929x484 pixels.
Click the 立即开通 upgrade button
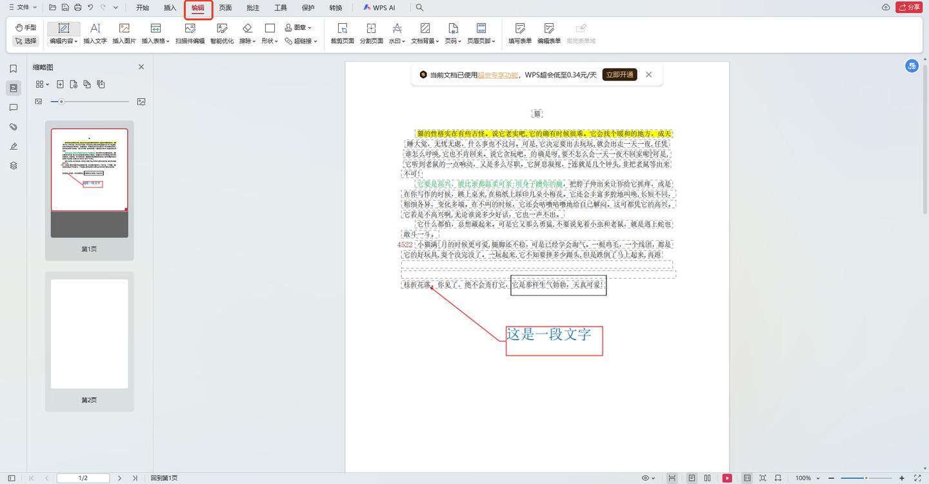(619, 74)
